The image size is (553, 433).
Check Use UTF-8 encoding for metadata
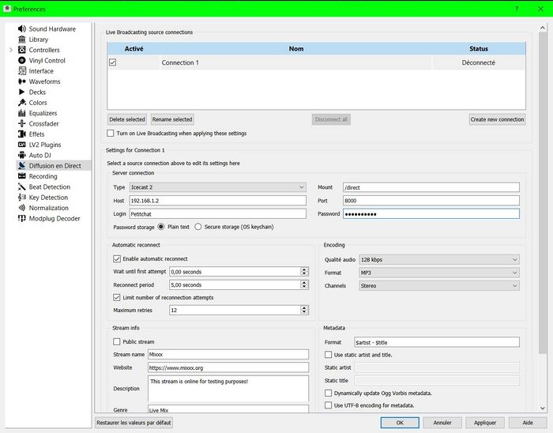[x=329, y=405]
